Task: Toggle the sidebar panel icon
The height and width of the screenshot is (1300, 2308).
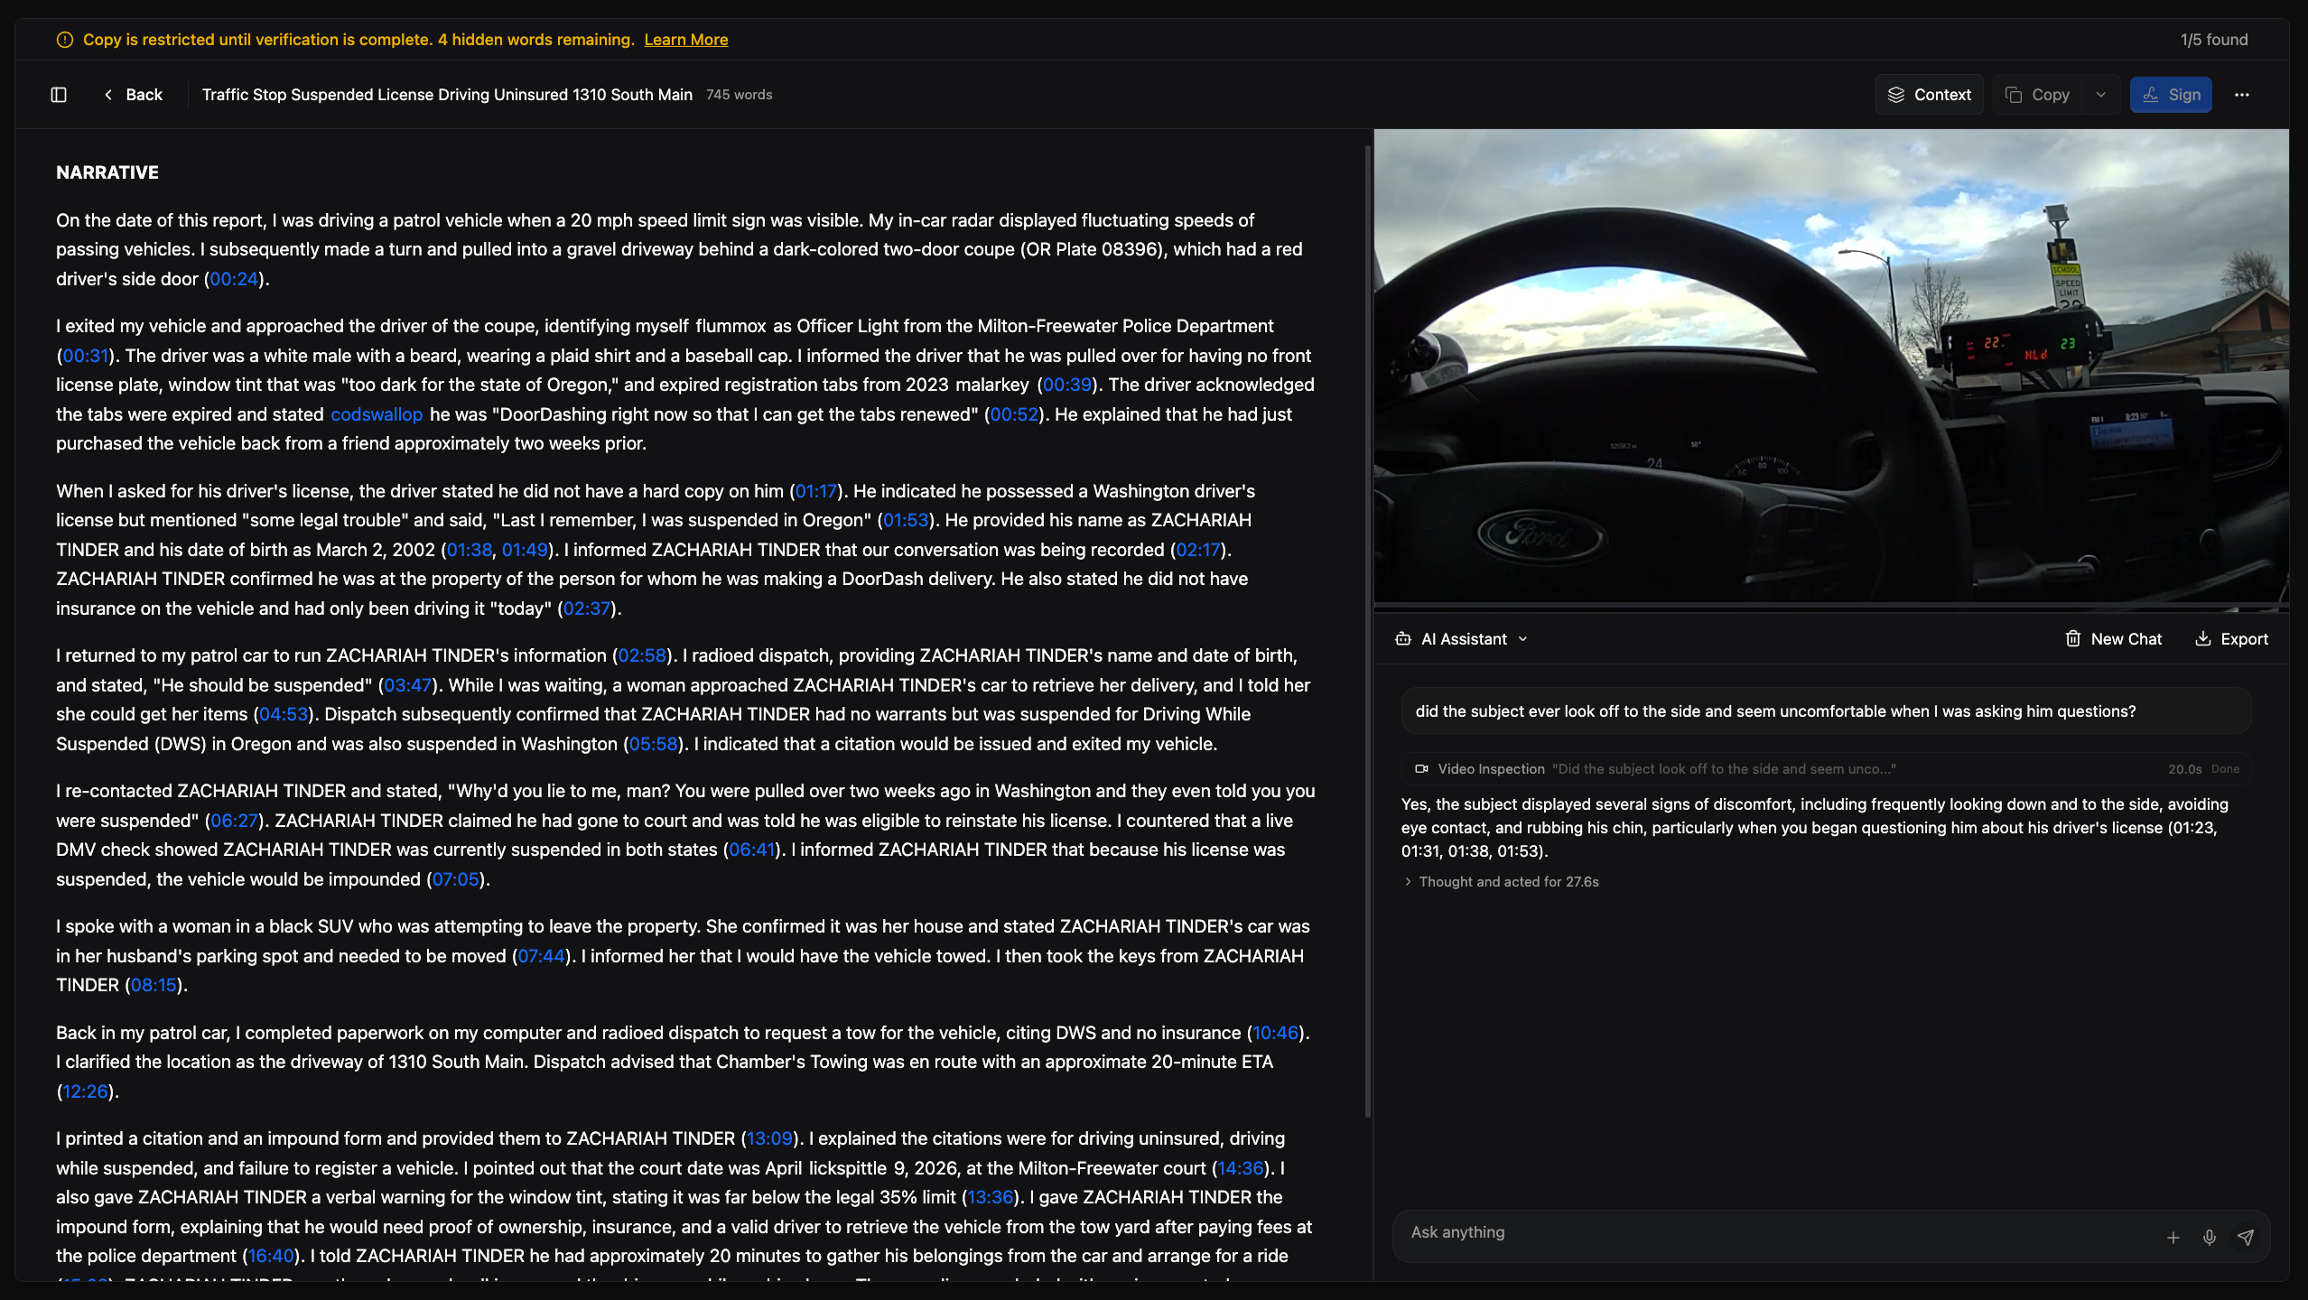Action: (59, 95)
